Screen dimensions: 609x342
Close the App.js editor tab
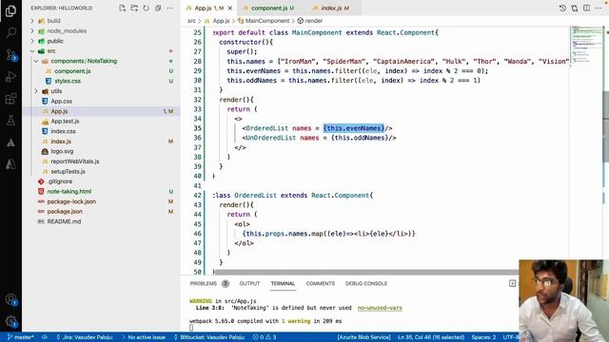(230, 8)
